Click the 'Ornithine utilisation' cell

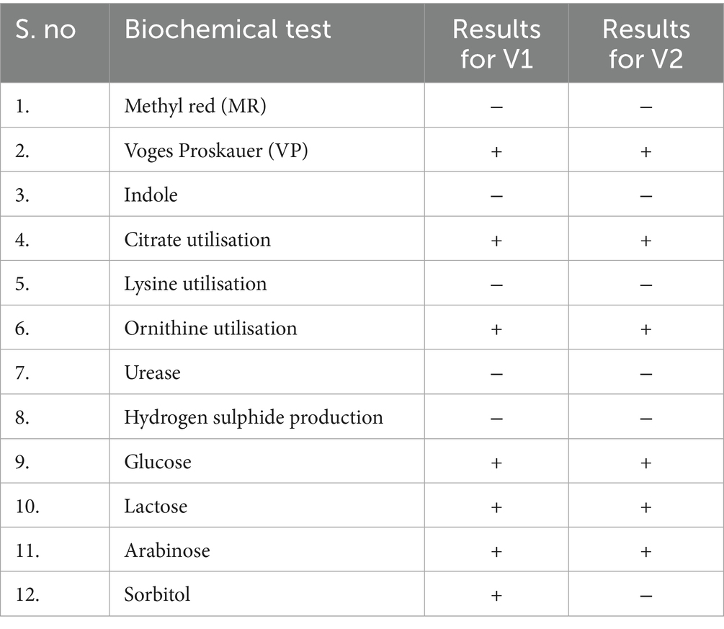pyautogui.click(x=210, y=328)
